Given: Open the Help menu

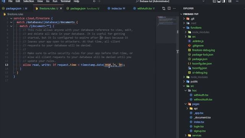Looking at the screenshot, I should [x=76, y=1].
